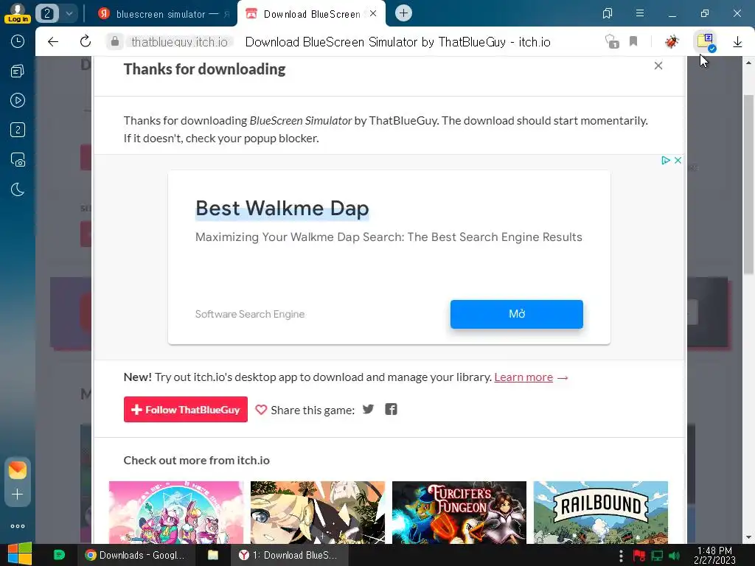Click thatblueguy.itch.io address field

(179, 42)
